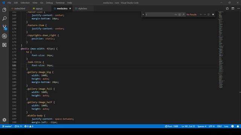The image size is (241, 135).
Task: Split the editor to the right
Action: point(233,9)
